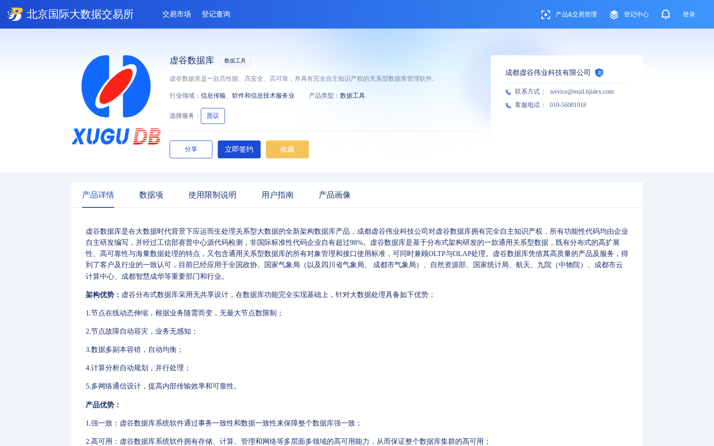Open the notification bell
This screenshot has height=446, width=714.
666,14
